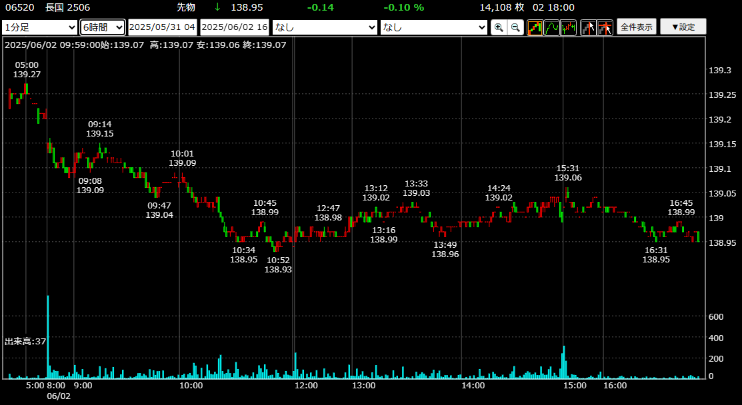Click the 16:45 138.99 price label
This screenshot has width=742, height=405.
(681, 207)
